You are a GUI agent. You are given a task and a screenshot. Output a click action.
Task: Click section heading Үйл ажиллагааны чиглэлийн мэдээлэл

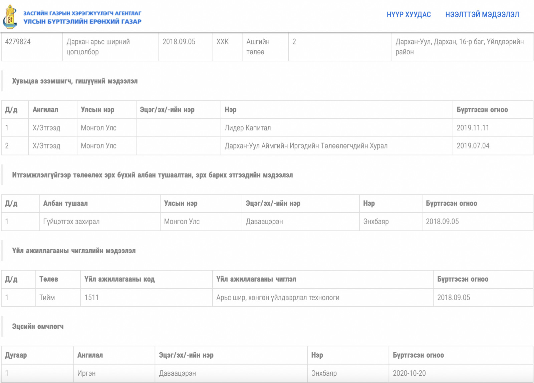click(74, 251)
